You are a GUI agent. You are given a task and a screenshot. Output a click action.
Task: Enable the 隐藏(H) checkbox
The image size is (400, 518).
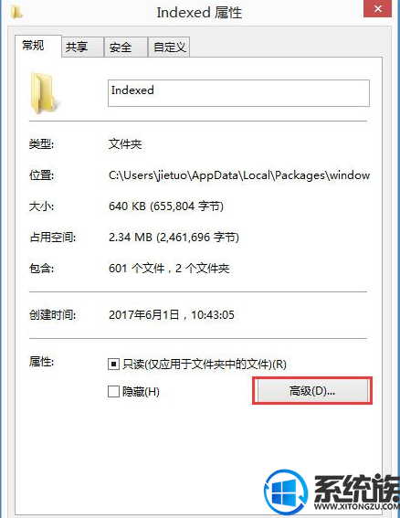[x=113, y=392]
